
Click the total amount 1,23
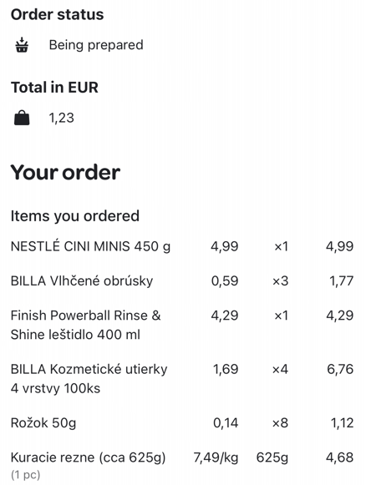point(62,118)
